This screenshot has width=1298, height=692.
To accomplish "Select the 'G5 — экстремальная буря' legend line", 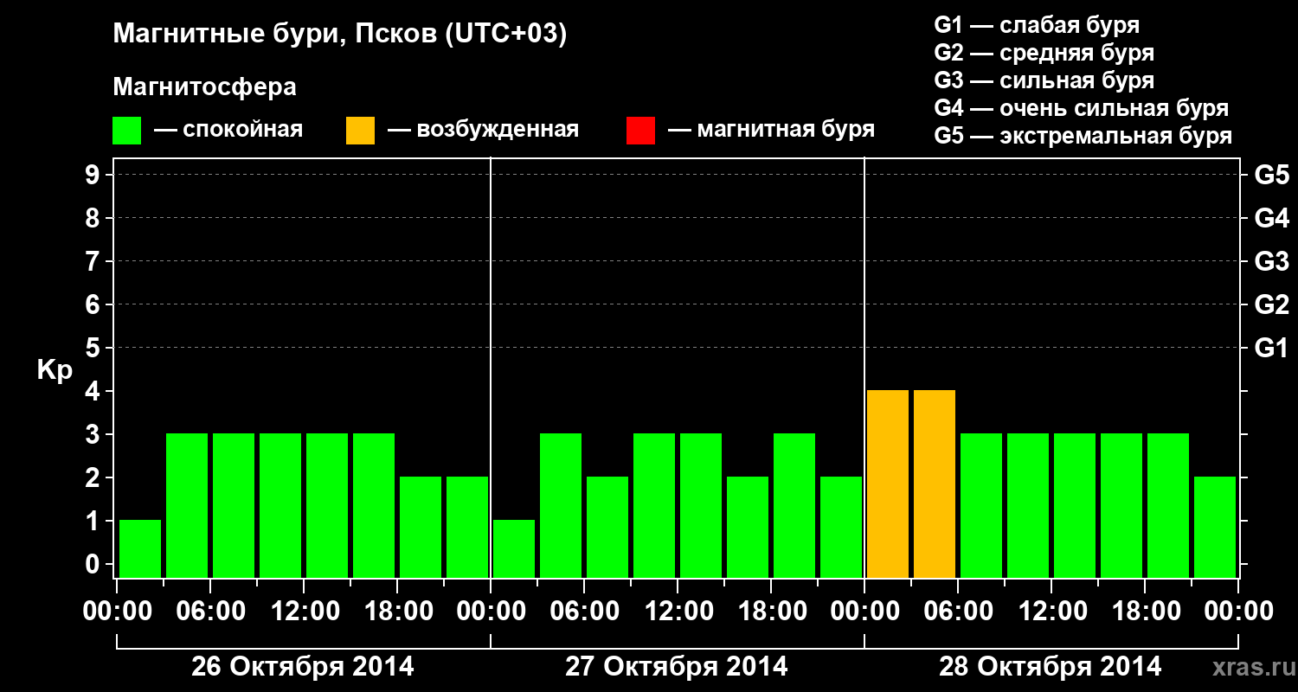I will pos(1083,136).
